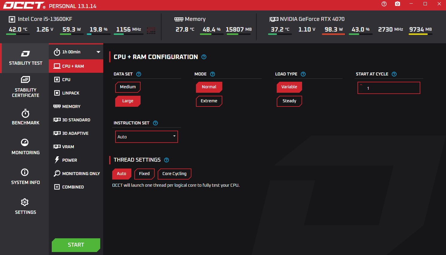Image resolution: width=446 pixels, height=255 pixels.
Task: Open the Monitoring panel
Action: point(25,147)
